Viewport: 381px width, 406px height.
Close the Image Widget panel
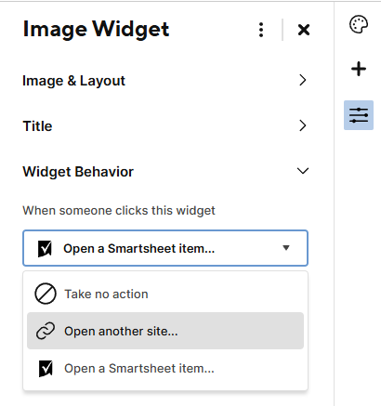point(304,30)
